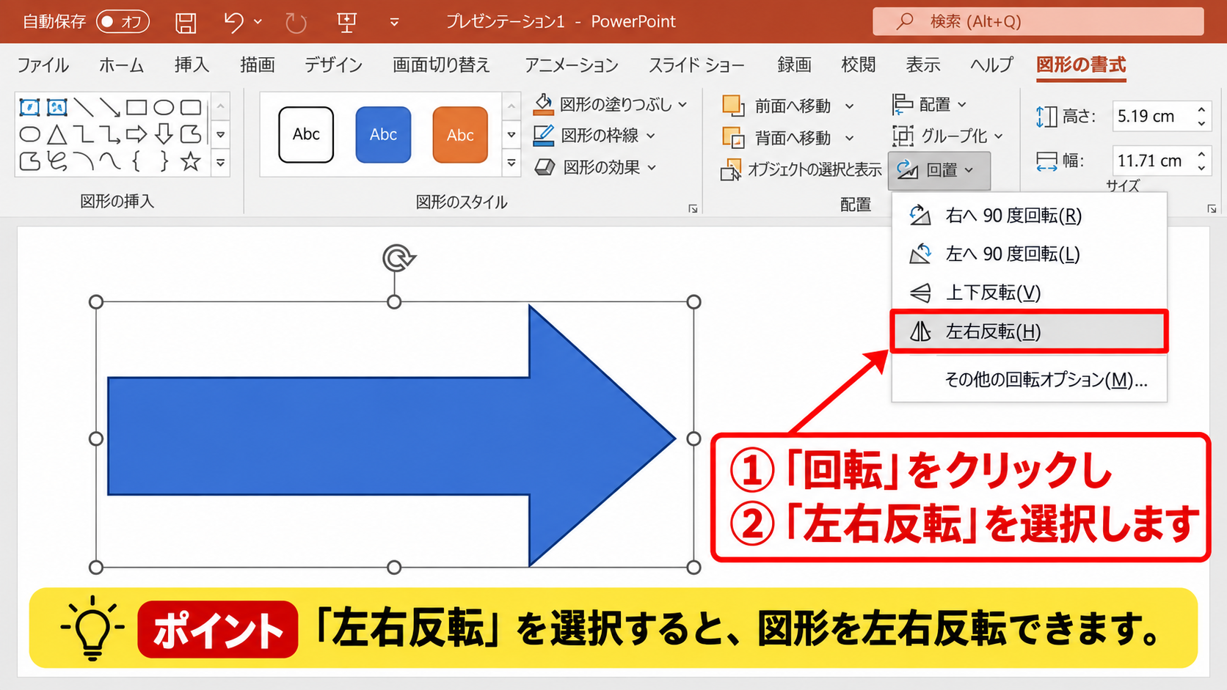Start slideshow from beginning icon
The image size is (1227, 690).
[346, 22]
